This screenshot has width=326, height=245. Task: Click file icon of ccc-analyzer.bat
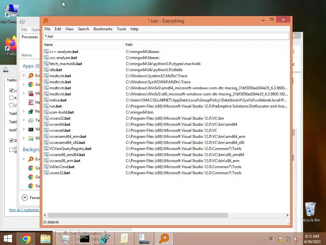[x=46, y=57]
